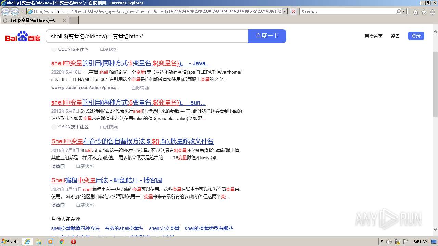The width and height of the screenshot is (438, 246).
Task: Click the IE search box
Action: click(x=348, y=12)
